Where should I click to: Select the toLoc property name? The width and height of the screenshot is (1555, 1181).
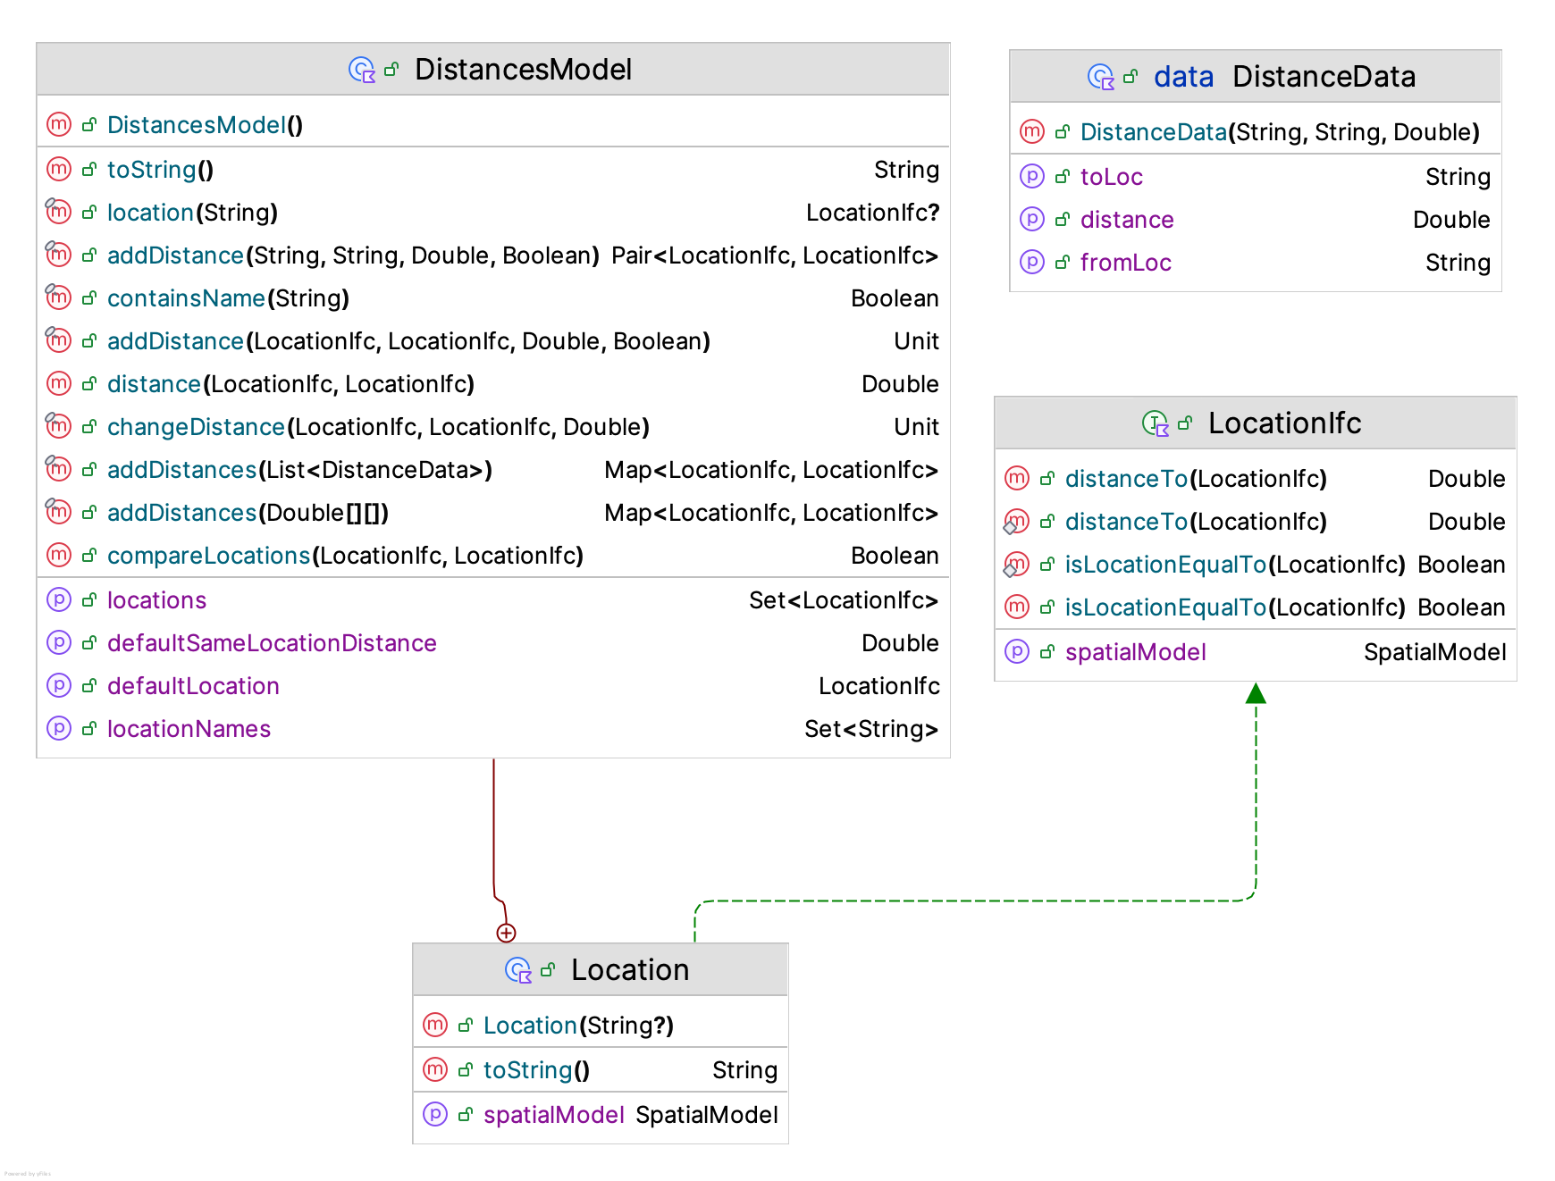(x=1112, y=177)
